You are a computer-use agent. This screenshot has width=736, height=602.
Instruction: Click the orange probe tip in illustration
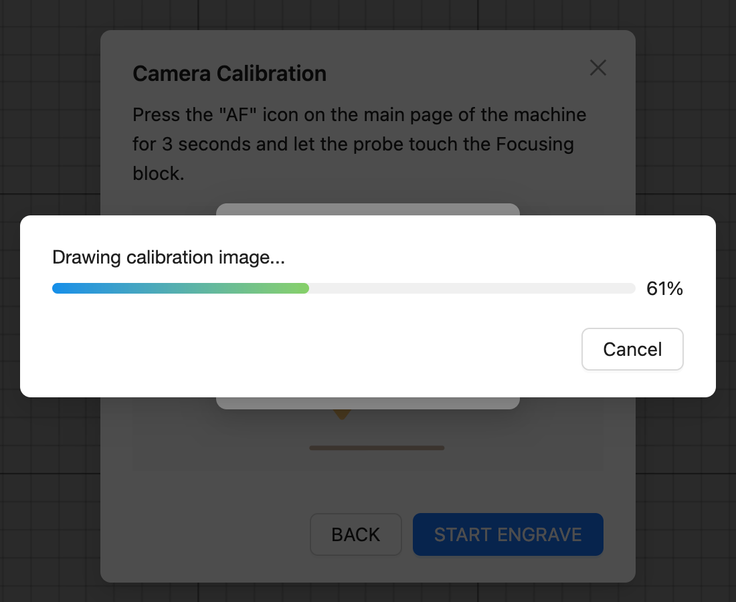tap(342, 414)
